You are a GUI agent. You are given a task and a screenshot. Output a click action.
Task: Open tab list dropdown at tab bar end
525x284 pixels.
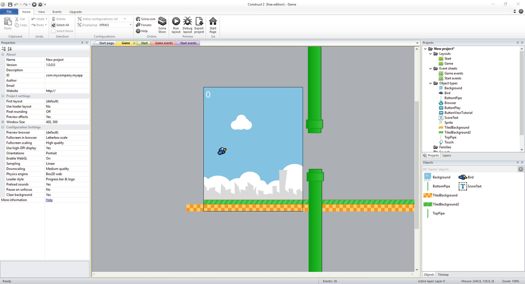pos(417,43)
